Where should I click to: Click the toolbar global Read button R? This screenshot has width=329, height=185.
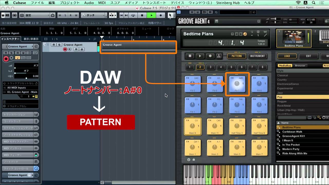[70, 15]
